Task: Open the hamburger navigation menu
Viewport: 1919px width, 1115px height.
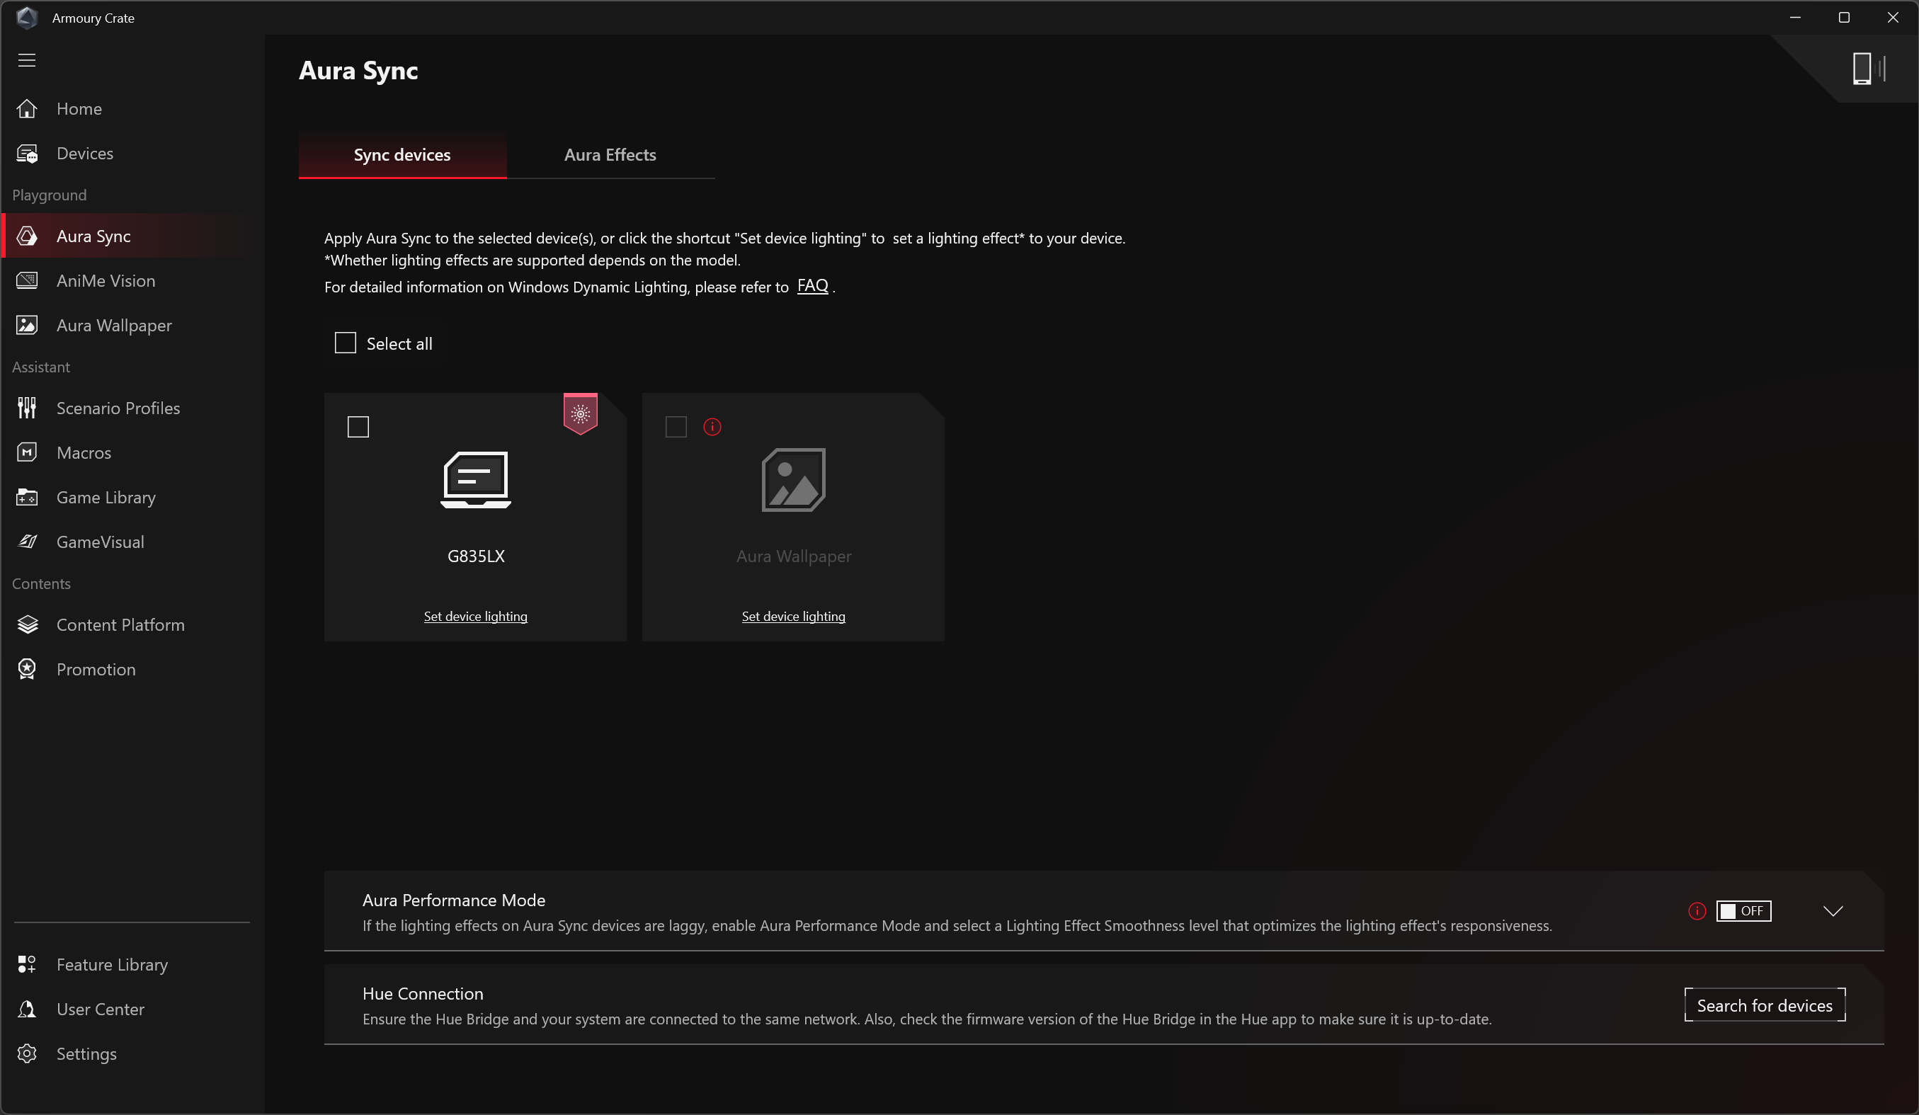Action: [27, 60]
